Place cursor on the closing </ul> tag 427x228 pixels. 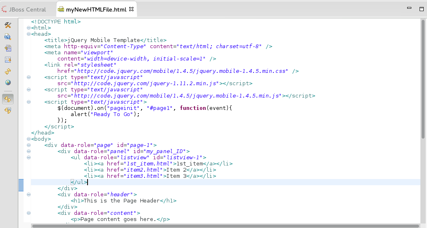click(x=79, y=182)
